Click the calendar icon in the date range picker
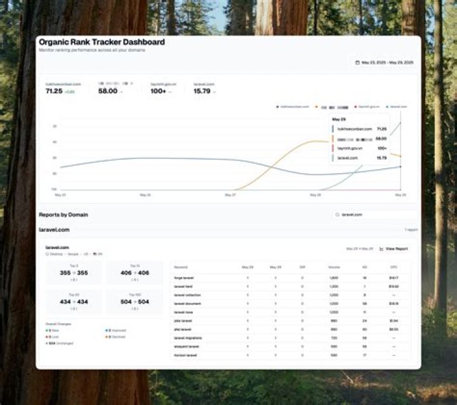This screenshot has height=405, width=457. [357, 63]
